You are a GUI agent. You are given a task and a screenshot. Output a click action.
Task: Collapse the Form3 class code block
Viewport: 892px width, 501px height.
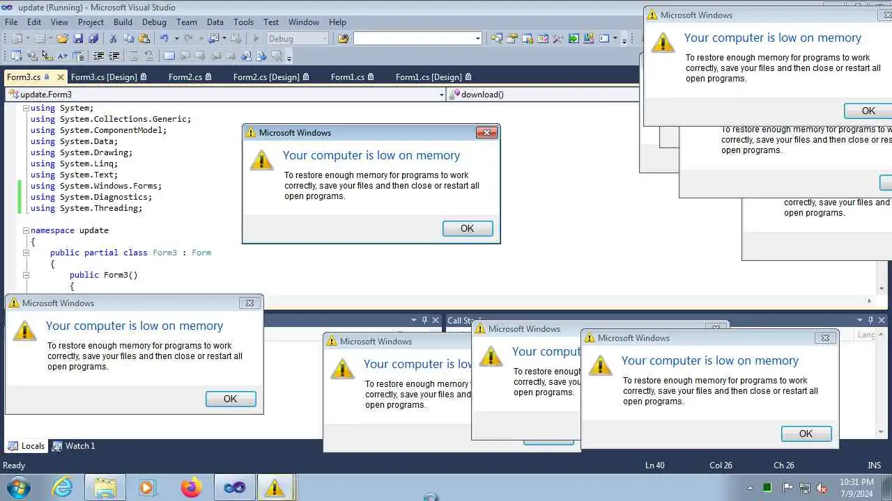[26, 253]
